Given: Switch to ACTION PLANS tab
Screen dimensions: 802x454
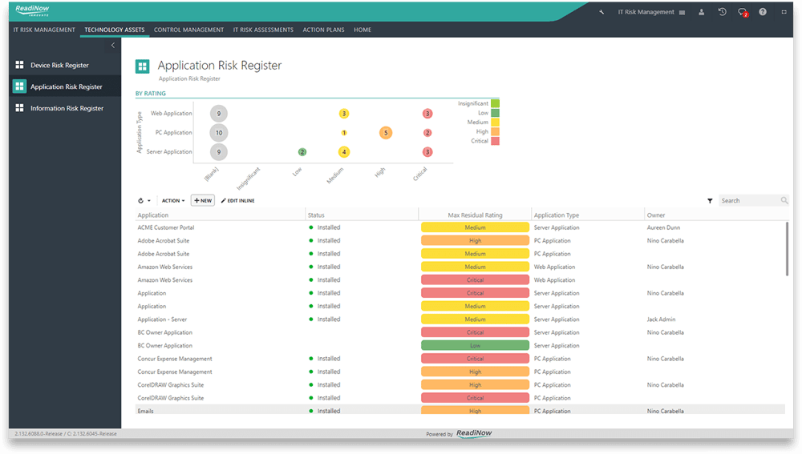Looking at the screenshot, I should pyautogui.click(x=323, y=30).
